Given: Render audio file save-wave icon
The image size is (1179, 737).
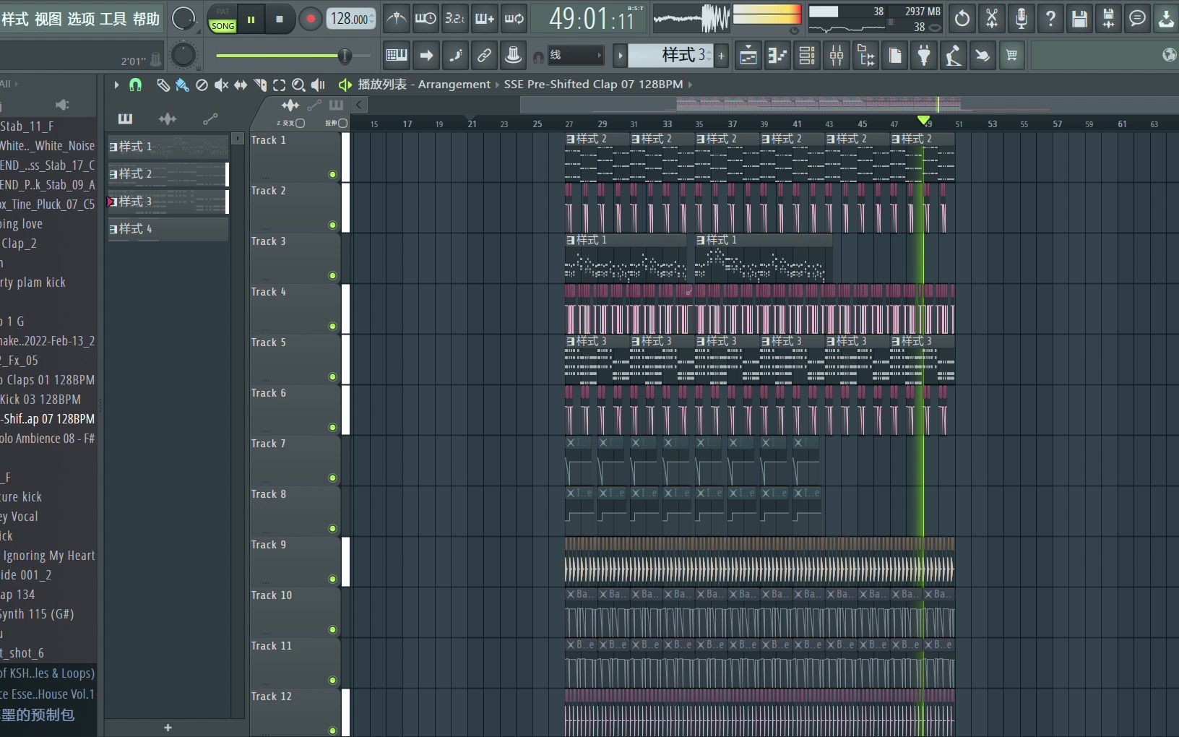Looking at the screenshot, I should [1108, 19].
